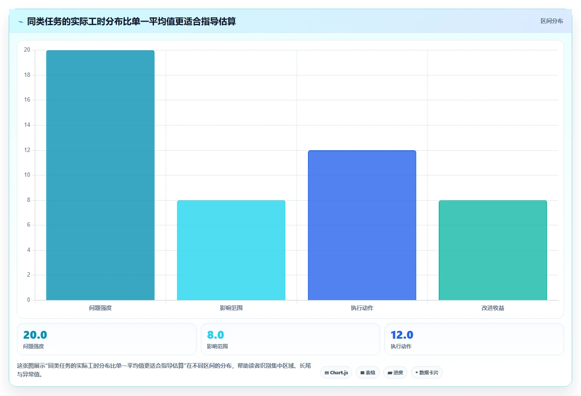Click the icon inside the Chart.js chip
581x396 pixels.
327,373
